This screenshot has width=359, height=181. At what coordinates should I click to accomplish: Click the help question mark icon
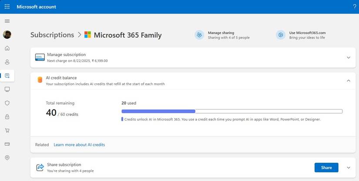pos(354,7)
